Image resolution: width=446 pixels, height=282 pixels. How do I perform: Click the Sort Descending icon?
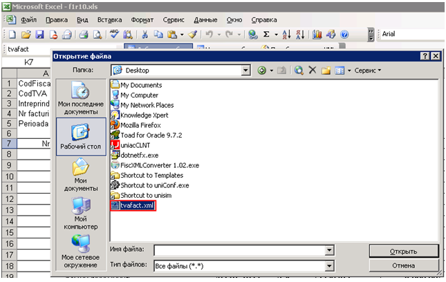click(300, 35)
